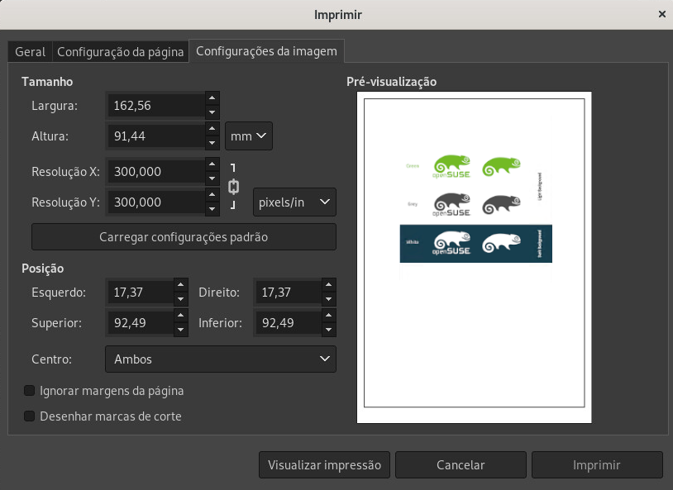Switch to the Geral tab
This screenshot has height=490, width=673.
30,52
